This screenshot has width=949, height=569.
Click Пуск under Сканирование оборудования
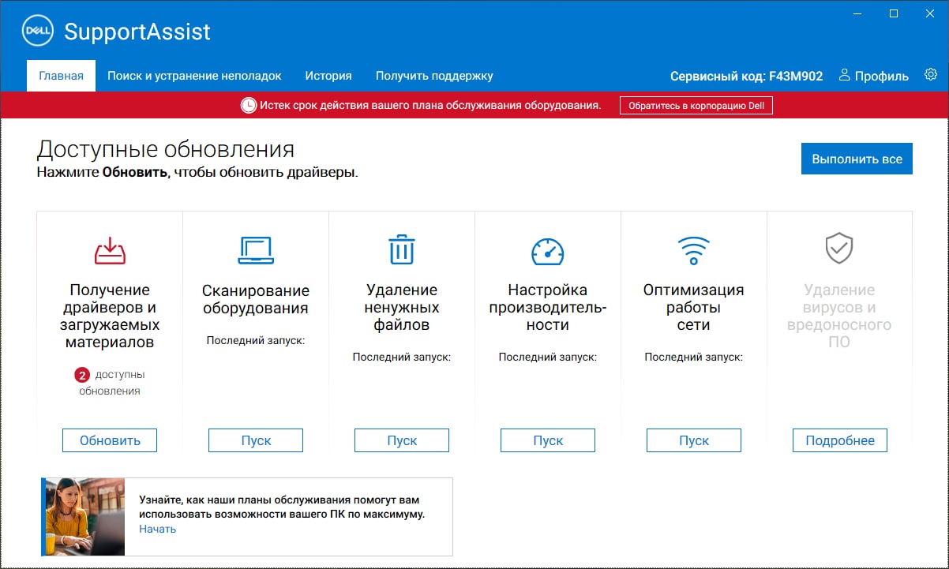pyautogui.click(x=256, y=440)
